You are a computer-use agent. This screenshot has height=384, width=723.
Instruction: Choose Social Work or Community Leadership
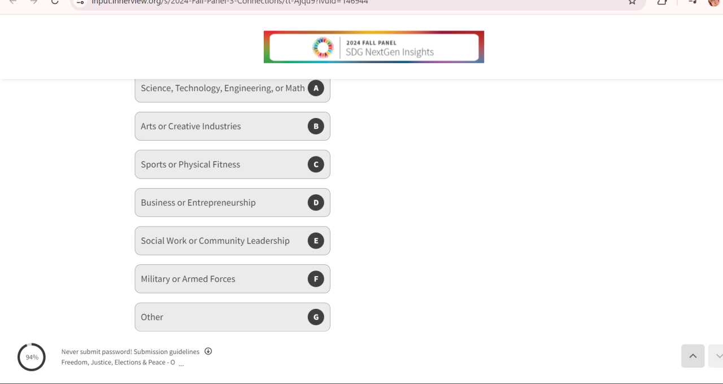[232, 241]
